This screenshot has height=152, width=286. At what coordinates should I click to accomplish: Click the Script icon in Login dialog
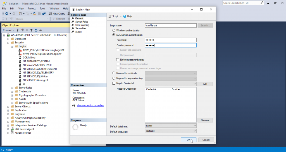[x=110, y=16]
